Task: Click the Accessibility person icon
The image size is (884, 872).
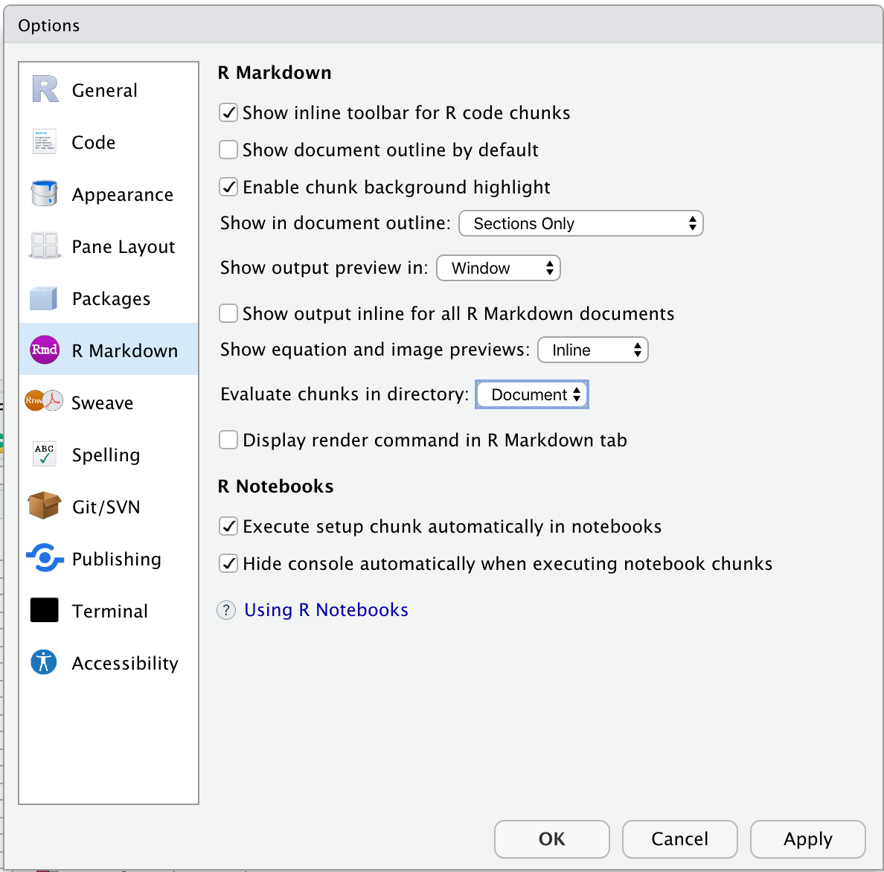Action: pos(44,662)
